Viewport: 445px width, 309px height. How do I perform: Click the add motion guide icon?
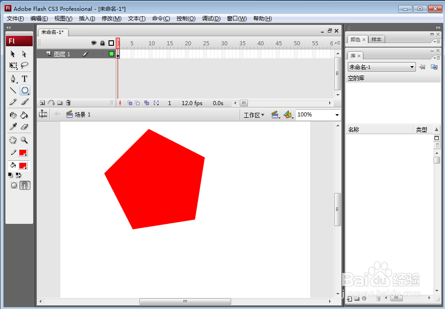(51, 102)
